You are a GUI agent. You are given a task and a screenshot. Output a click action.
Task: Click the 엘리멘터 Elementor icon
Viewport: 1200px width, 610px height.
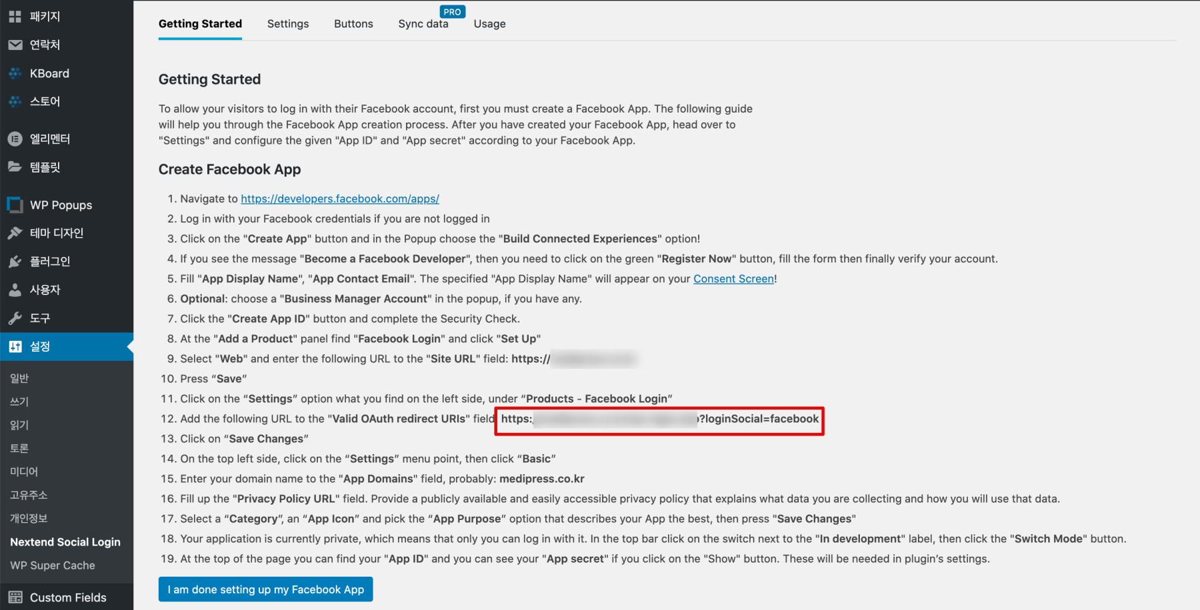15,139
